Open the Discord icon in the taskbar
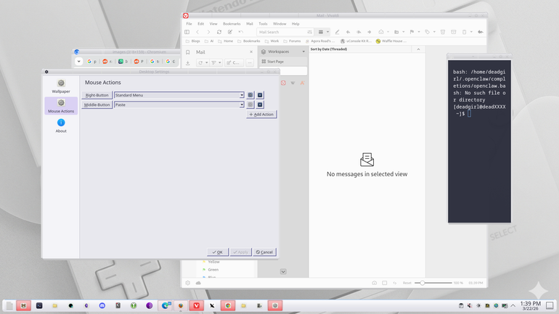Viewport: 559px width, 314px height. click(x=102, y=305)
